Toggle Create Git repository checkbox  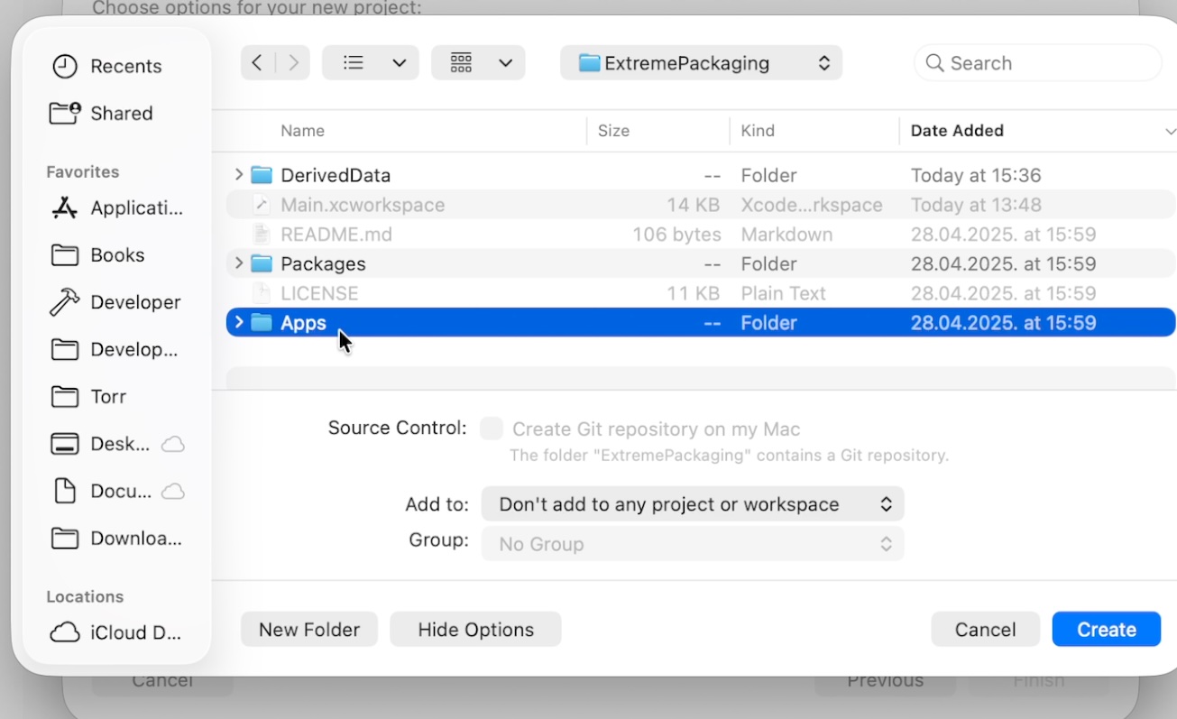(492, 429)
